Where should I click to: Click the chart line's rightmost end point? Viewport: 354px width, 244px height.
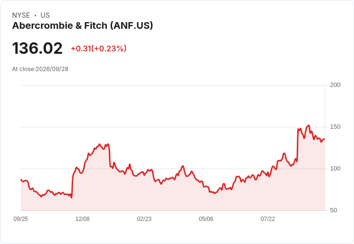point(325,139)
